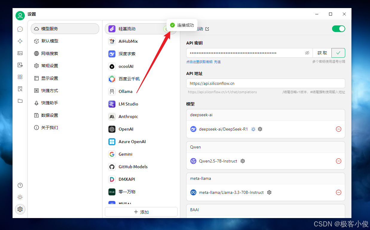Screen dimensions: 370x230
Task: Click the meta-llama group header
Action: pos(266,178)
